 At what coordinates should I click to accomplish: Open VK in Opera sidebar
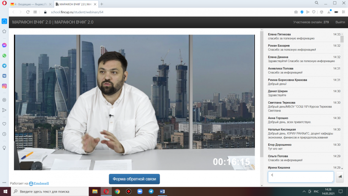click(x=4, y=76)
